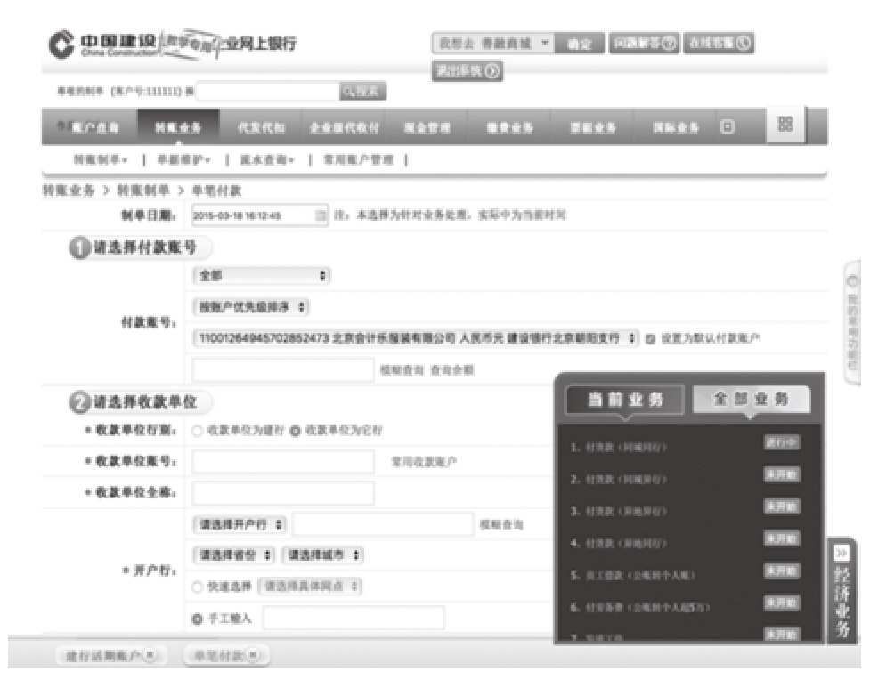Click the small square icon after 国际业务
Screen dimensions: 870x680
(728, 127)
